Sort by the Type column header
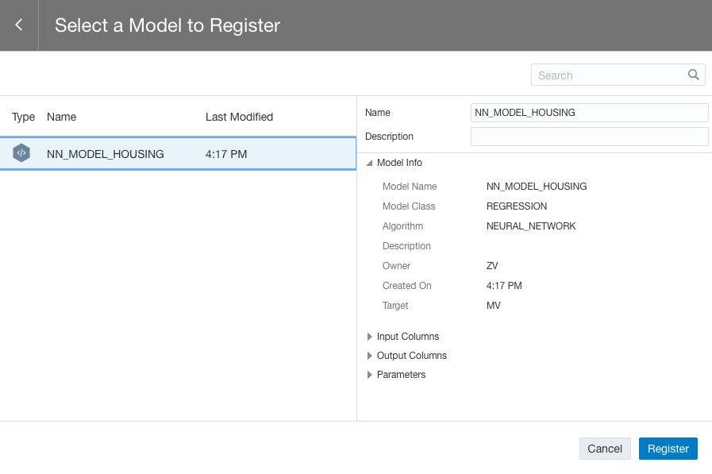This screenshot has height=474, width=712. (23, 117)
